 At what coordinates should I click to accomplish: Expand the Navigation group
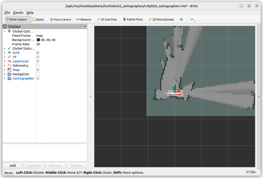5,74
